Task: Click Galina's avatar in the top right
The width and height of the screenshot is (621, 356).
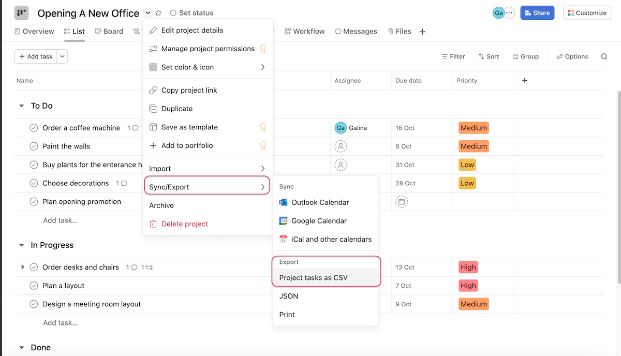Action: [x=498, y=12]
